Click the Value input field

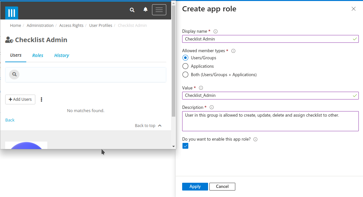pos(270,95)
